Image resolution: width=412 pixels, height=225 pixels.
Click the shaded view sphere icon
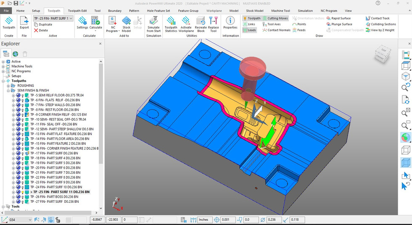(x=406, y=138)
